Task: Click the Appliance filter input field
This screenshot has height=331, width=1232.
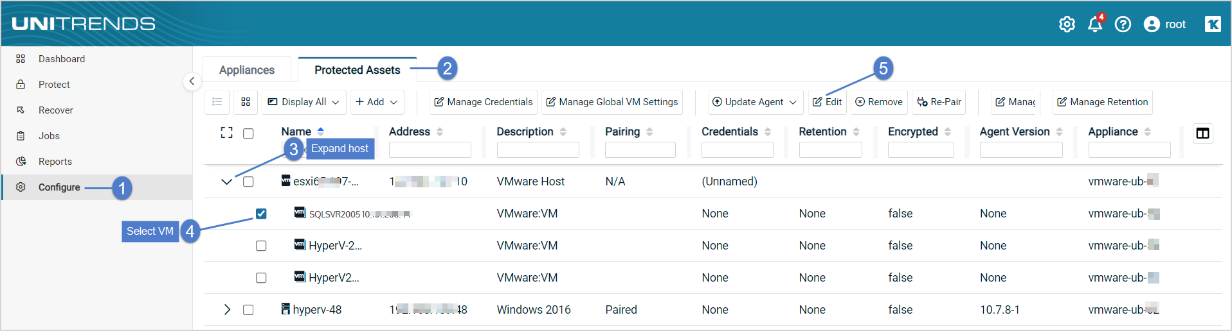Action: pos(1130,150)
